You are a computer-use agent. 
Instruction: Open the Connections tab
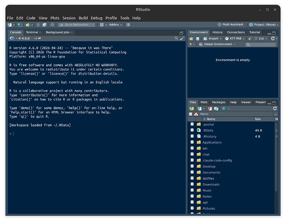coord(236,32)
